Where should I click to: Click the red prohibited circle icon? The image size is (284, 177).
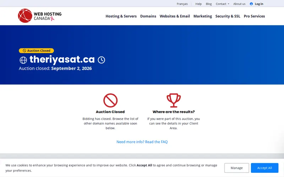coord(110,100)
